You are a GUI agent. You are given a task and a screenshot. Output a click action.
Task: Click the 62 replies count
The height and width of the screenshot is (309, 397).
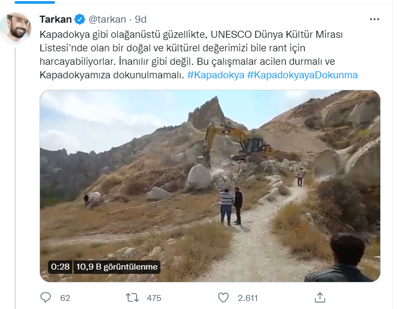coord(65,298)
